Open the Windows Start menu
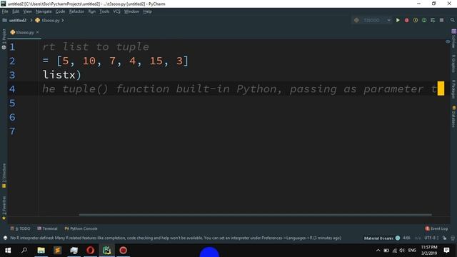 pyautogui.click(x=8, y=251)
